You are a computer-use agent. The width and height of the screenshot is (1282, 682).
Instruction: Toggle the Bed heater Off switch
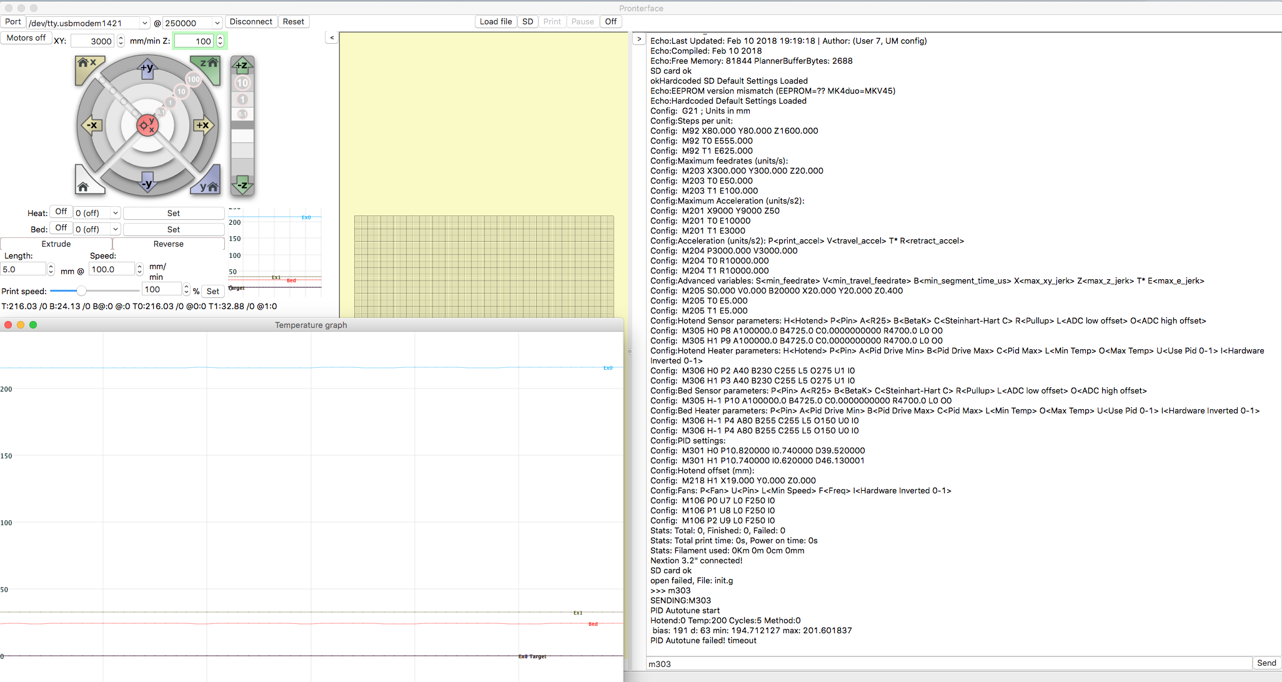(61, 228)
